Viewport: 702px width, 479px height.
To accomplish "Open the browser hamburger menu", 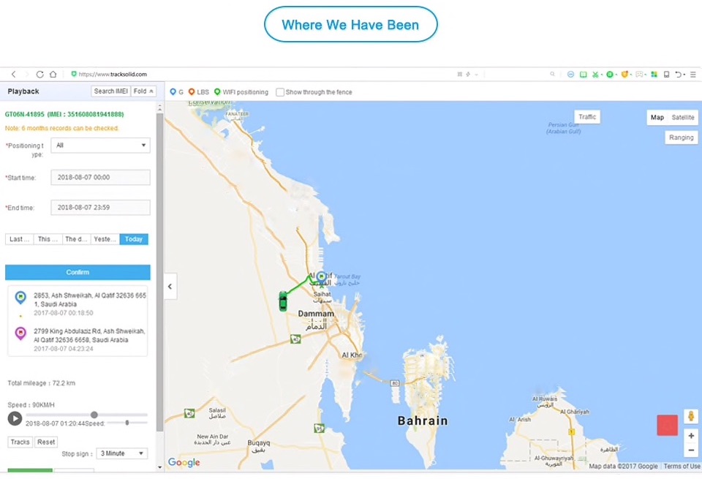I will [x=693, y=75].
